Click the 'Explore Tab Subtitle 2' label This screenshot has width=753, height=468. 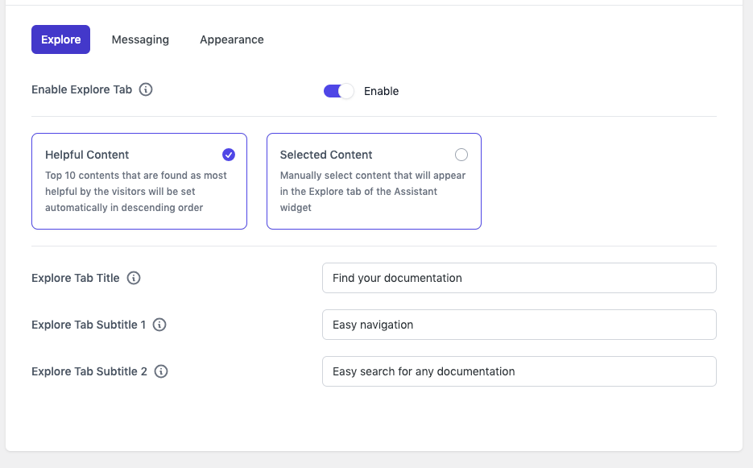(x=89, y=371)
